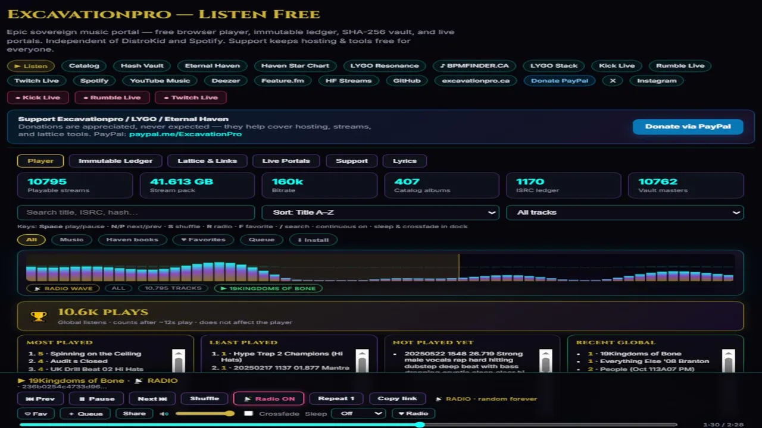Expand the Sleep Off dropdown
Viewport: 762px width, 428px height.
click(358, 414)
